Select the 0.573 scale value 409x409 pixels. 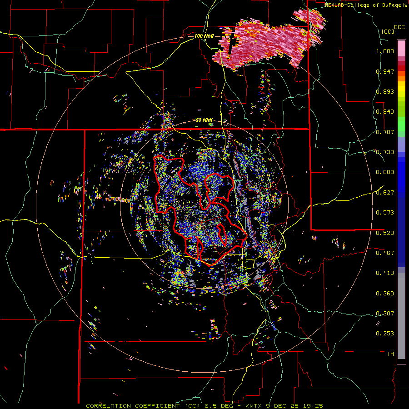point(385,213)
